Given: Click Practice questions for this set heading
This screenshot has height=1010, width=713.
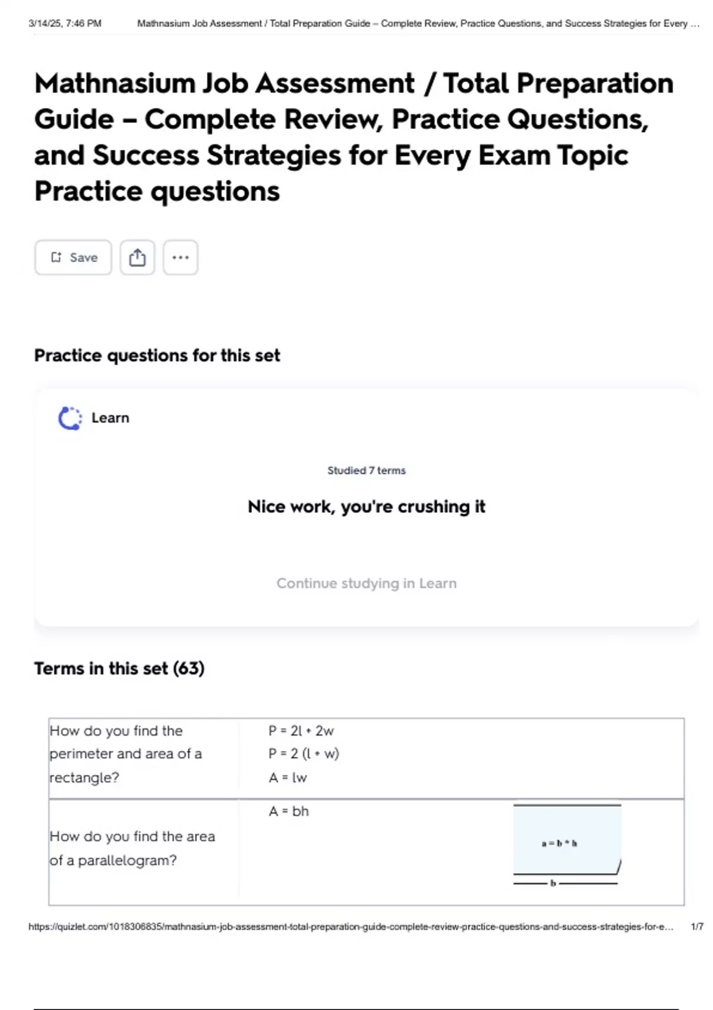Looking at the screenshot, I should [157, 356].
